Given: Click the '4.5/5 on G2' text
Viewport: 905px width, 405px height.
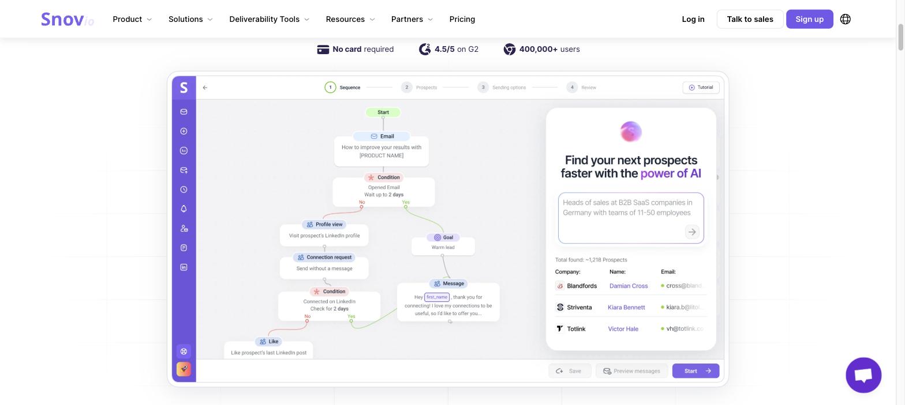Looking at the screenshot, I should point(457,50).
